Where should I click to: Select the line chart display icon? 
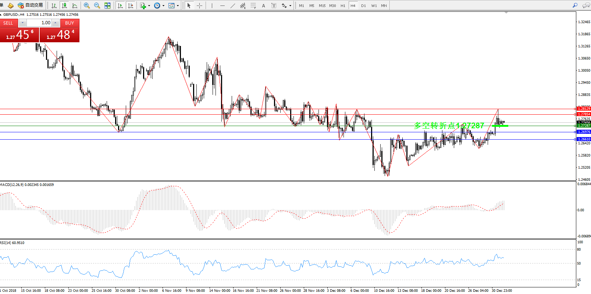pyautogui.click(x=75, y=6)
